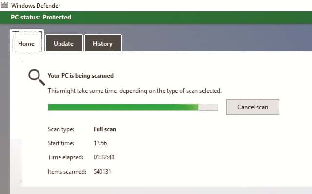Click the 'This might take some time' message

click(135, 91)
